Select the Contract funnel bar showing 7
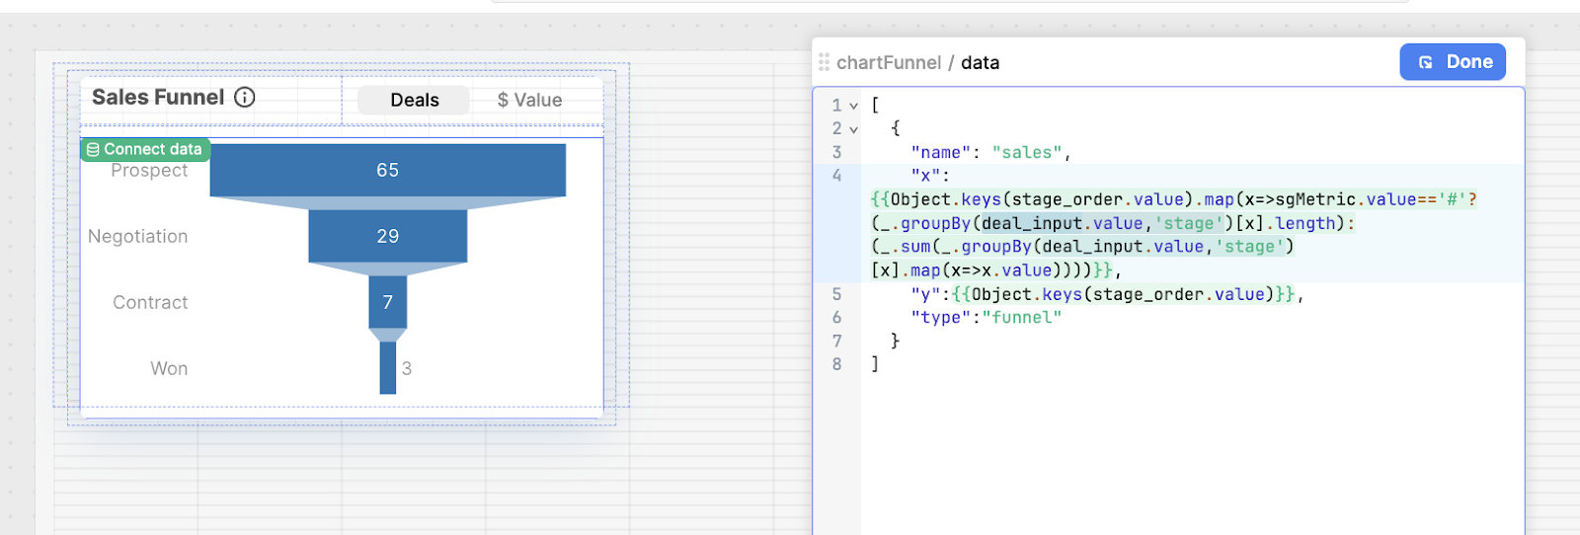 [388, 302]
